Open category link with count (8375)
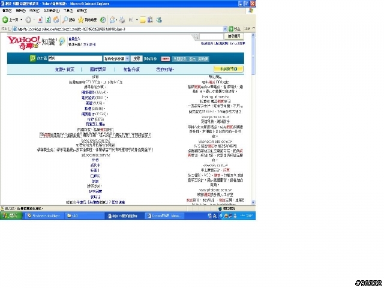 [90, 119]
